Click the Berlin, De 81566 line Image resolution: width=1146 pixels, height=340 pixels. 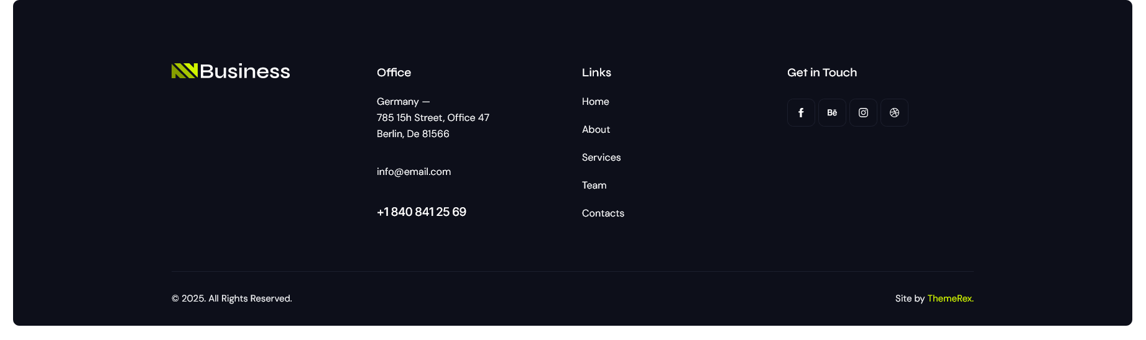pos(413,134)
